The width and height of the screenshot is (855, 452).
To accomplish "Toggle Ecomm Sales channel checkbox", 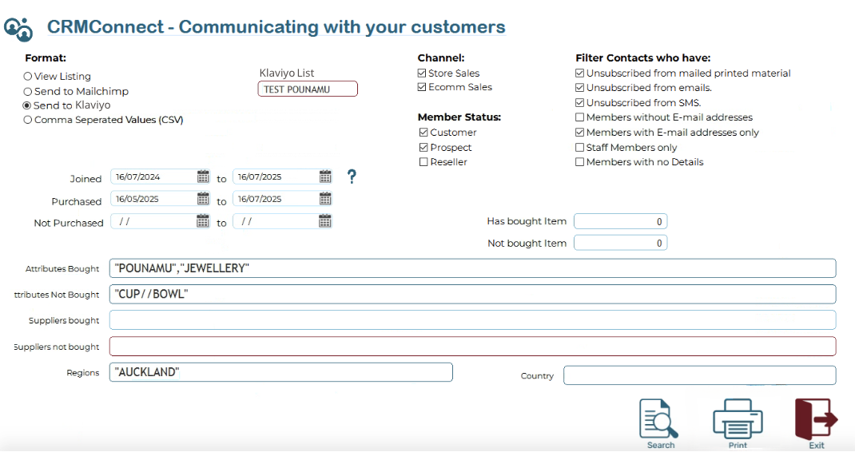I will click(x=421, y=87).
